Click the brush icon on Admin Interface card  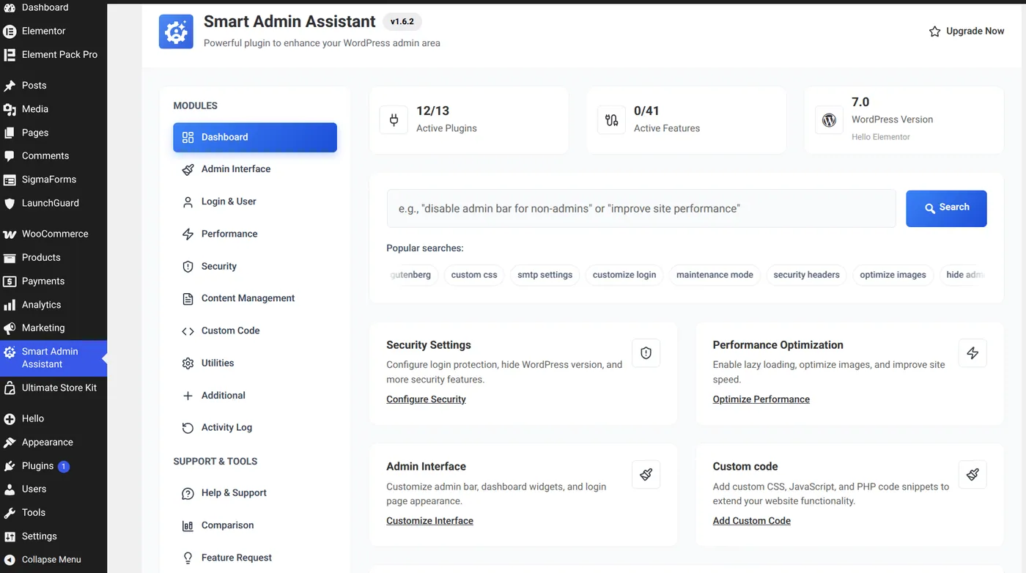pyautogui.click(x=646, y=474)
